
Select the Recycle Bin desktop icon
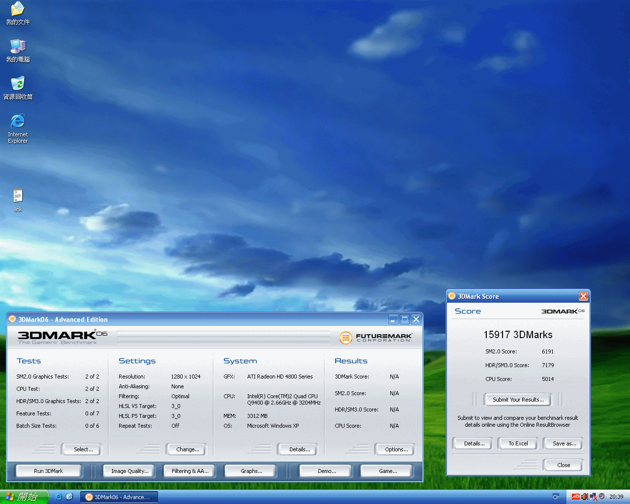pos(18,88)
